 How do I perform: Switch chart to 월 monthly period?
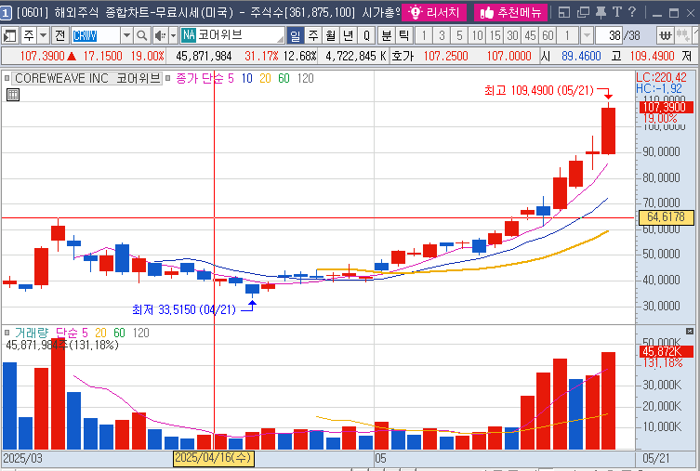[x=330, y=35]
